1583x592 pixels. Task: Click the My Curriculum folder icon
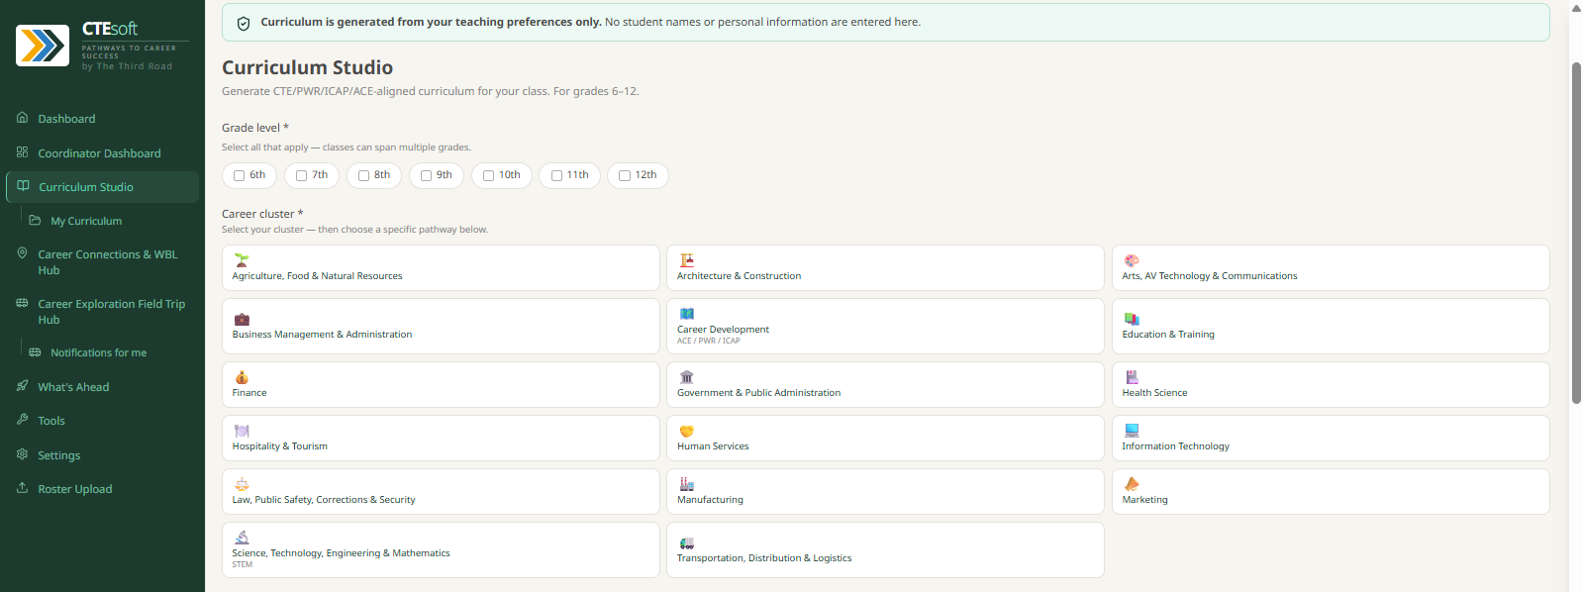[35, 220]
